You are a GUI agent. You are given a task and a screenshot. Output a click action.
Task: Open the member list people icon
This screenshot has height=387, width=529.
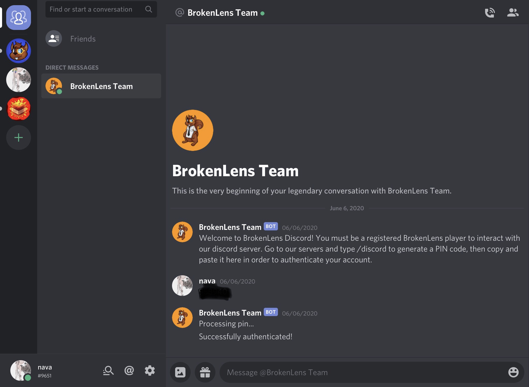(x=513, y=12)
